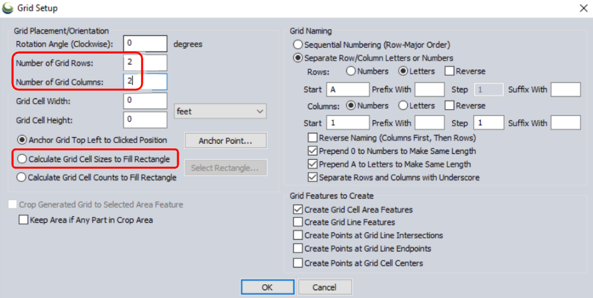Click the Rotation Angle input field
Screen dimensions: 593x298
tap(145, 44)
